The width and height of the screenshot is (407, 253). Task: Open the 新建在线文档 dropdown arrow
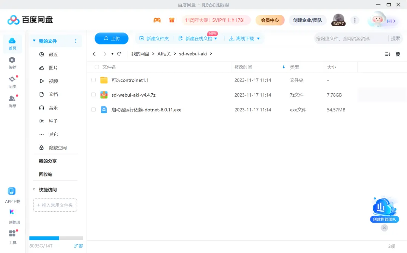tap(216, 39)
